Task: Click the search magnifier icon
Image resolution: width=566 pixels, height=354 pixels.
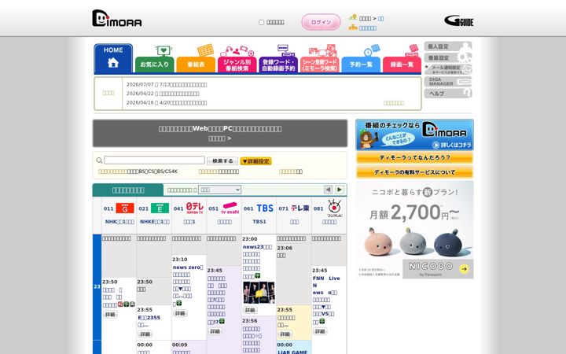Action: (99, 160)
